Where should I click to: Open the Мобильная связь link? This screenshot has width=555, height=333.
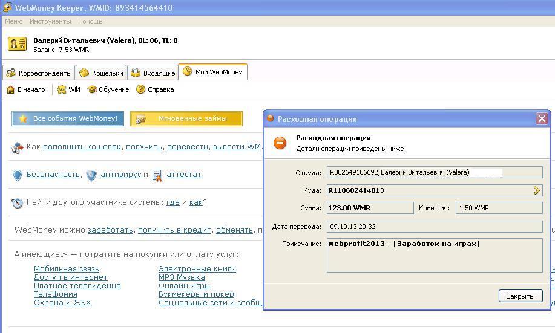click(67, 269)
